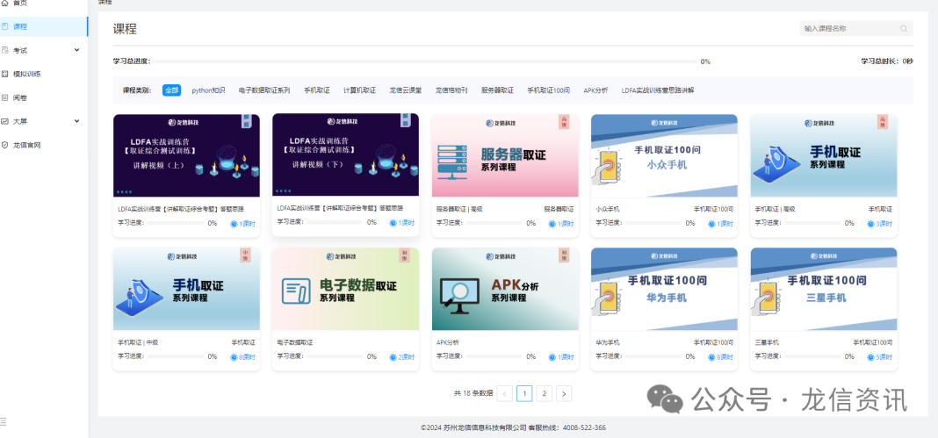Go to page 2 of courses
This screenshot has height=438, width=938.
coord(544,393)
